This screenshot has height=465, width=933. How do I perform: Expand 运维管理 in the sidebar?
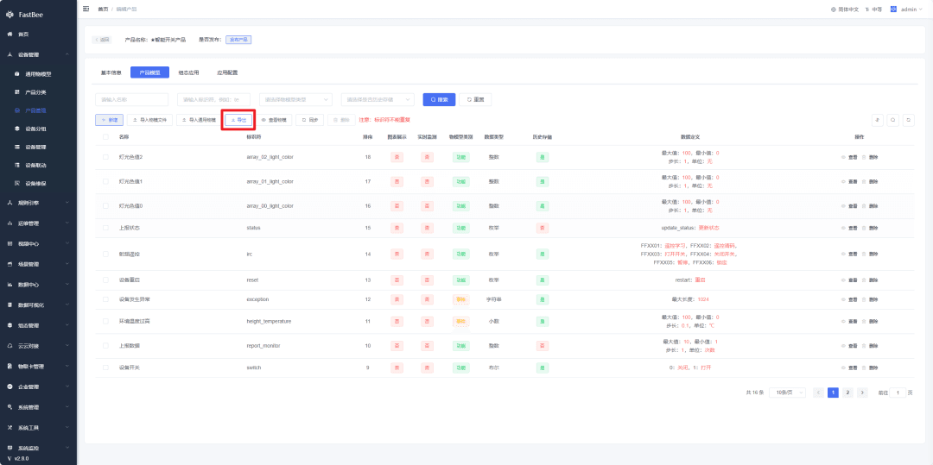[x=38, y=223]
